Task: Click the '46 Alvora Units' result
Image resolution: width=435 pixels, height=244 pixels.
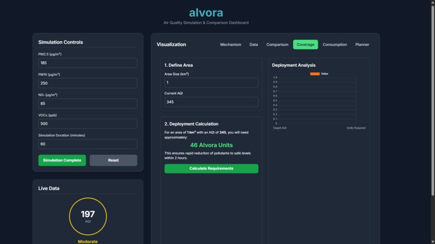Action: pyautogui.click(x=211, y=145)
